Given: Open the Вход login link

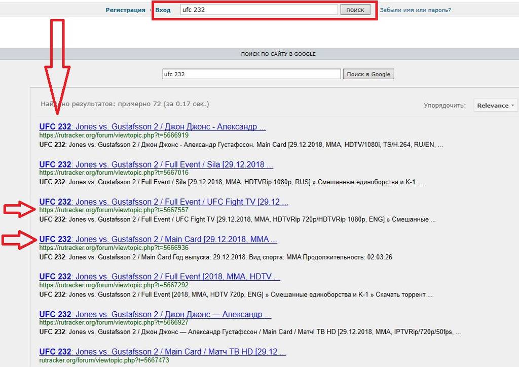Looking at the screenshot, I should (163, 10).
